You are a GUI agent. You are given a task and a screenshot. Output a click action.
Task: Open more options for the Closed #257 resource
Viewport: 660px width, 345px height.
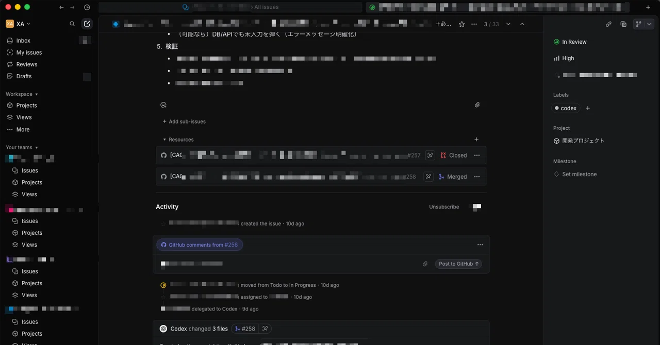[x=477, y=156]
